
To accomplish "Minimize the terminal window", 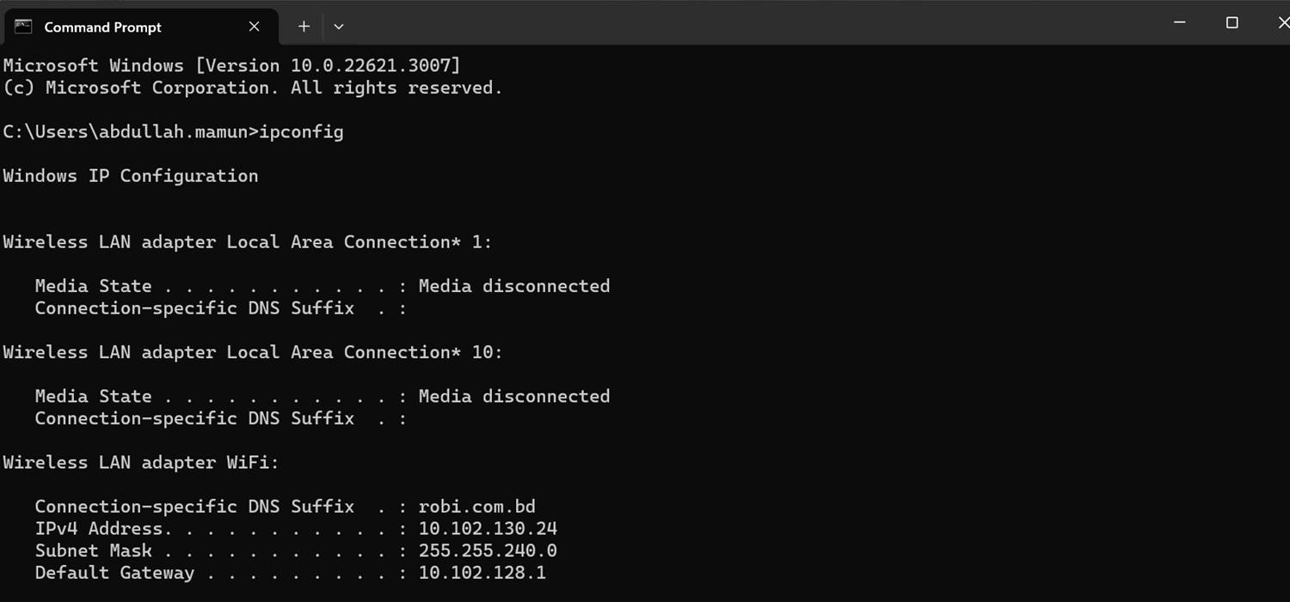I will (1180, 23).
